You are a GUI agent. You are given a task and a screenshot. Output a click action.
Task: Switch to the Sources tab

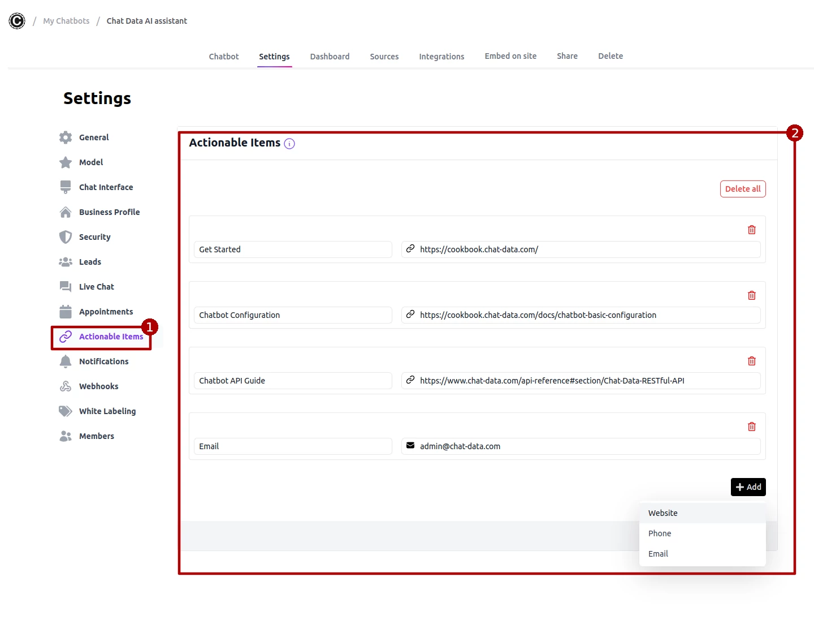[x=384, y=57]
